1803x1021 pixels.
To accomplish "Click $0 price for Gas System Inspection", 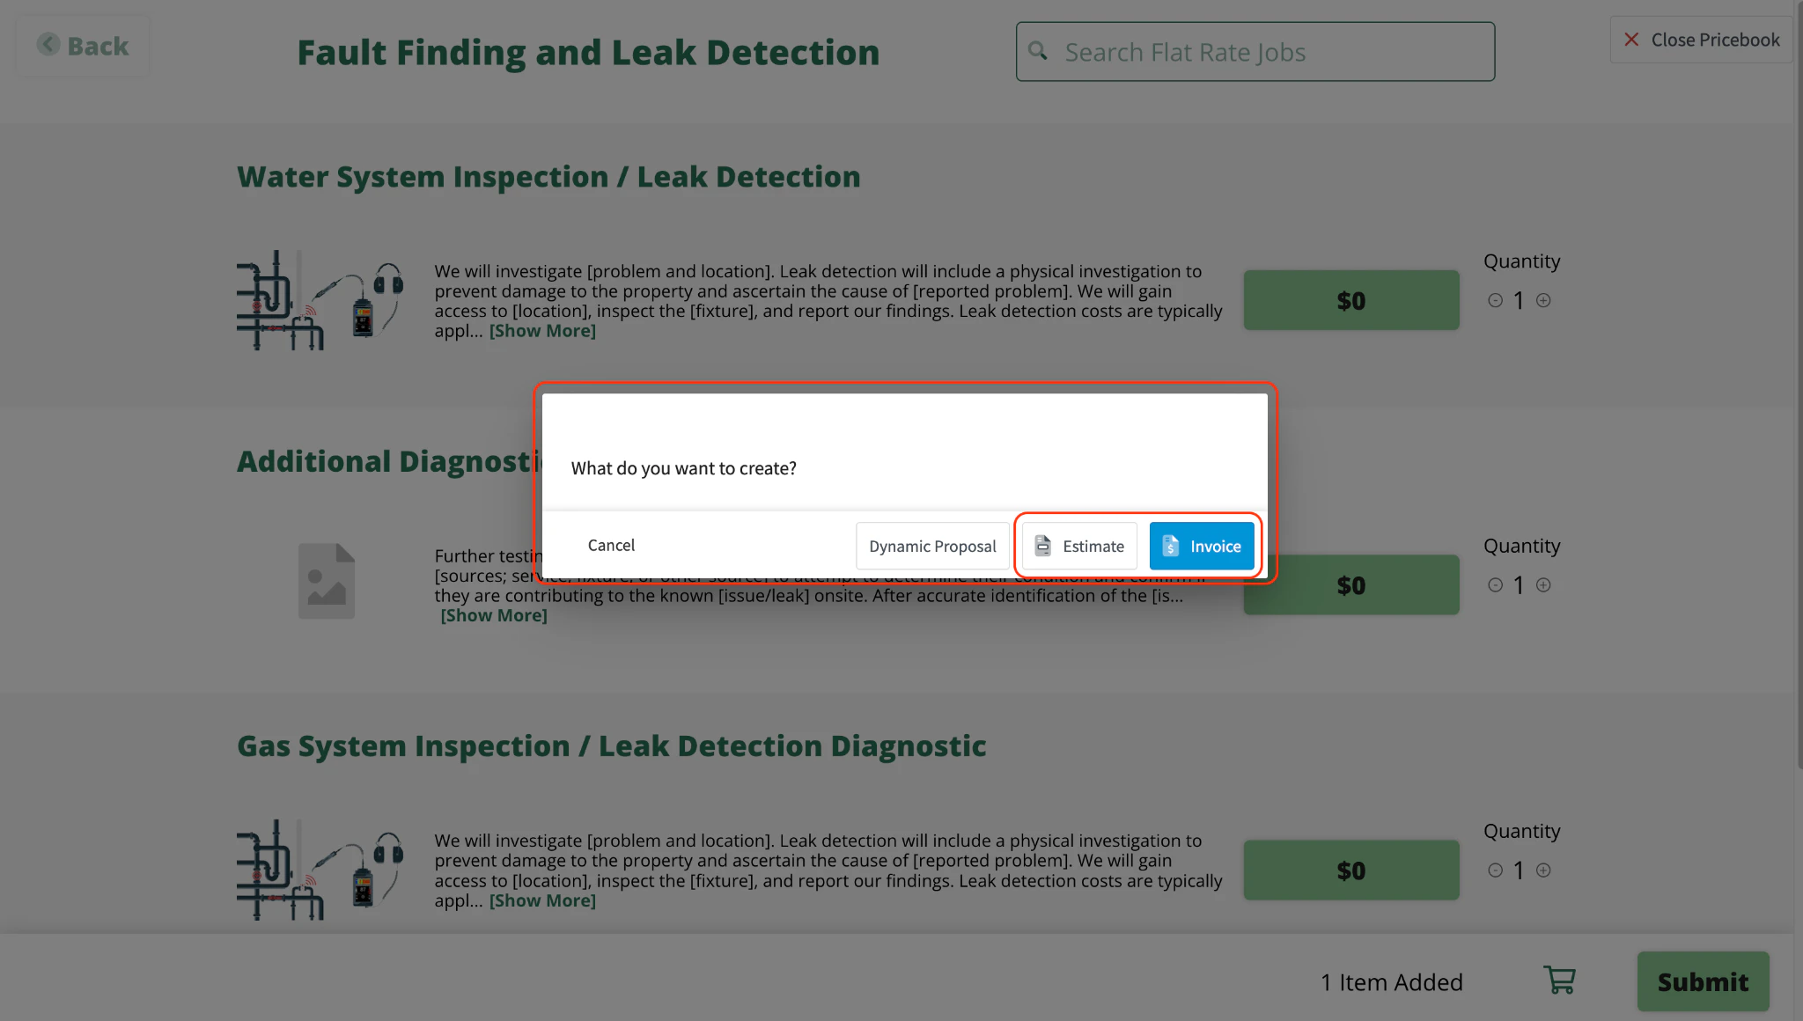I will coord(1351,870).
